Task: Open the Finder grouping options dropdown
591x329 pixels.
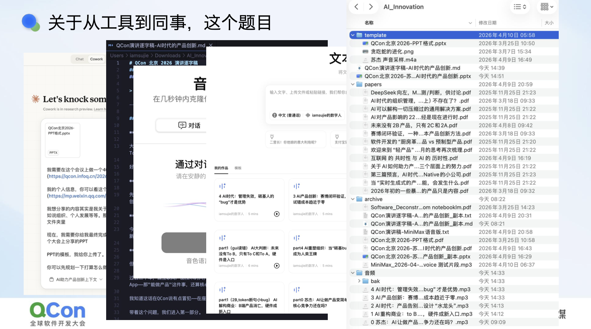Action: [547, 7]
